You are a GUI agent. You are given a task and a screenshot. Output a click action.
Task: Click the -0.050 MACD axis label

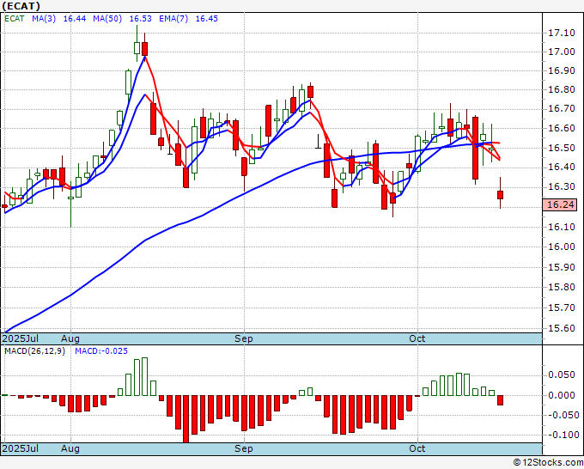[x=562, y=415]
